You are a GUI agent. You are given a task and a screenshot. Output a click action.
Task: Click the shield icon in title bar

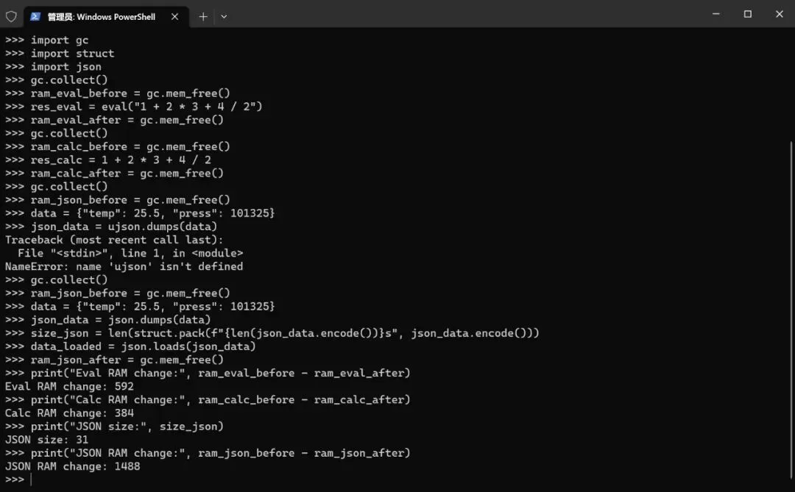click(11, 17)
